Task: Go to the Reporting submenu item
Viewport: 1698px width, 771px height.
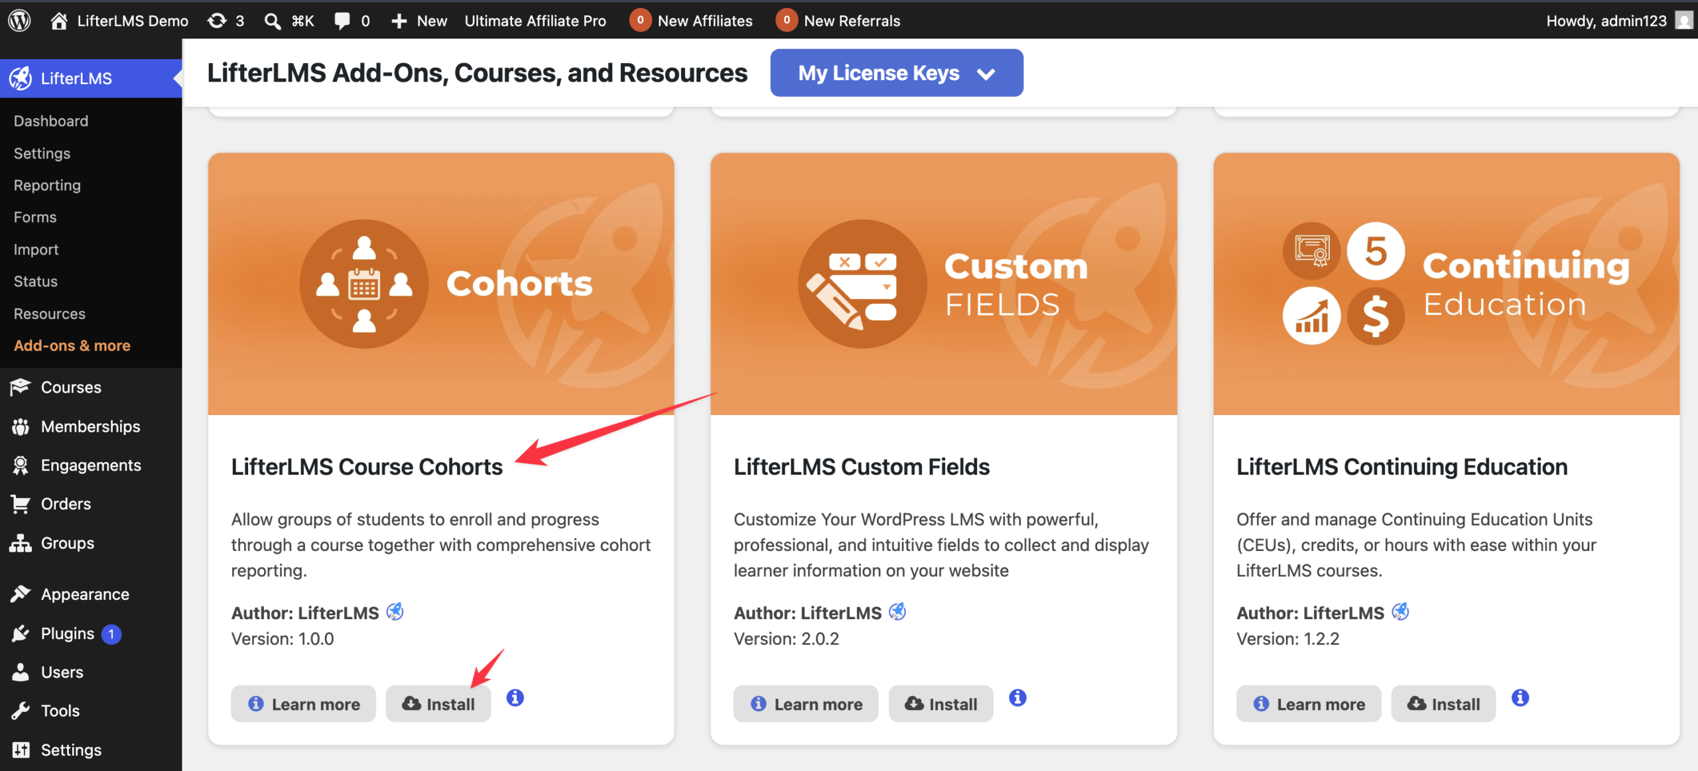Action: (x=47, y=185)
